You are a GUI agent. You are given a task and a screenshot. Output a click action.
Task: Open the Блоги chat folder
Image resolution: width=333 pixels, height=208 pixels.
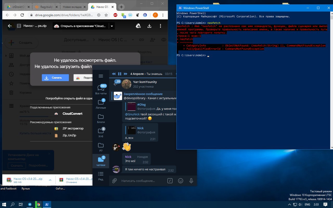pos(101,118)
